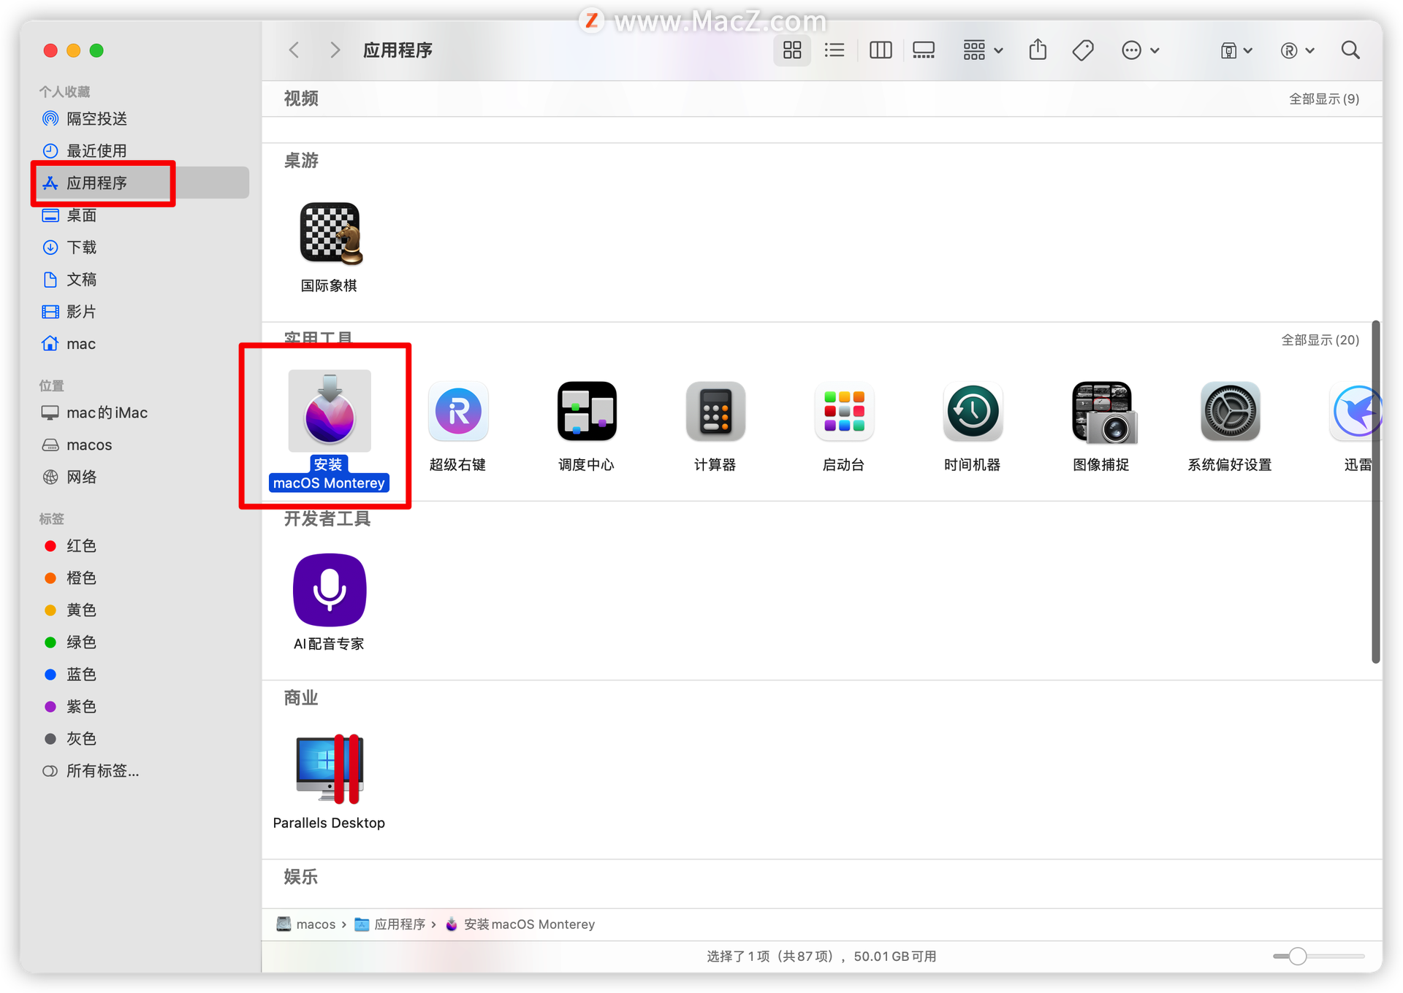Open the 国际象棋 chess app icon
The width and height of the screenshot is (1403, 993).
coord(331,233)
